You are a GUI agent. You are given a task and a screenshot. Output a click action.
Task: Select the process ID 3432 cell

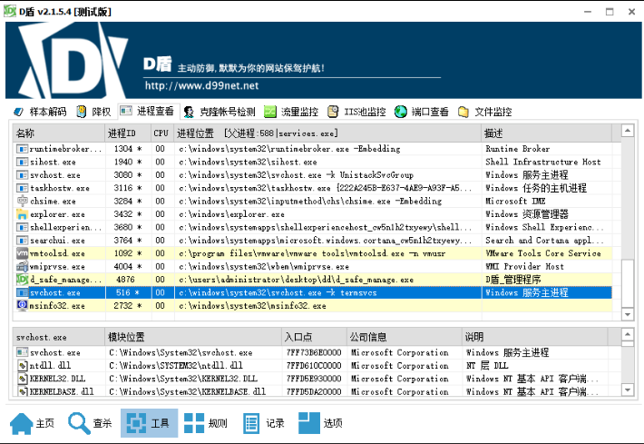tap(128, 214)
